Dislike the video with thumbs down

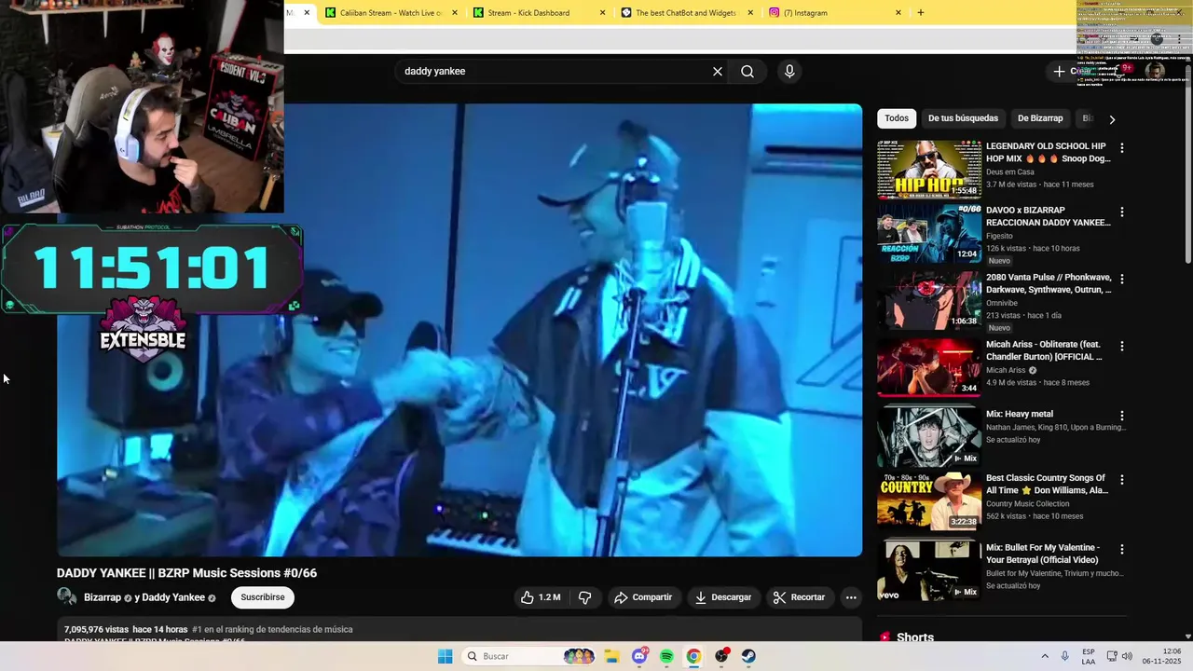[x=585, y=597]
